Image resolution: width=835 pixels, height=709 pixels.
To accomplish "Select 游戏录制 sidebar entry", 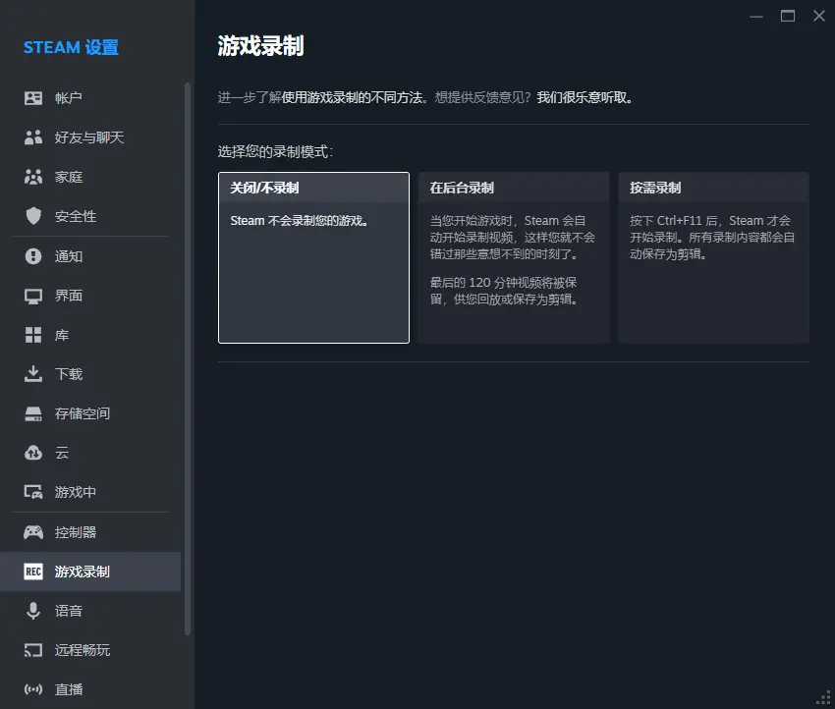I will click(90, 572).
